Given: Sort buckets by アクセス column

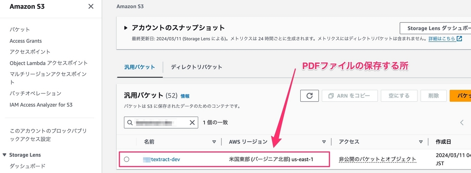Looking at the screenshot, I should [421, 142].
